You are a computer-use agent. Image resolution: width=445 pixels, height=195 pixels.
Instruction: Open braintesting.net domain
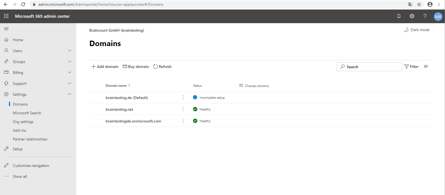coord(119,109)
